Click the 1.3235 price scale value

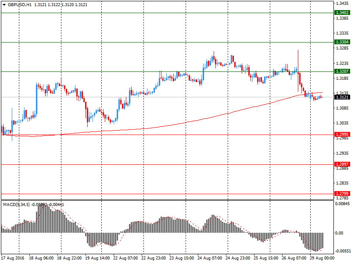(342, 63)
